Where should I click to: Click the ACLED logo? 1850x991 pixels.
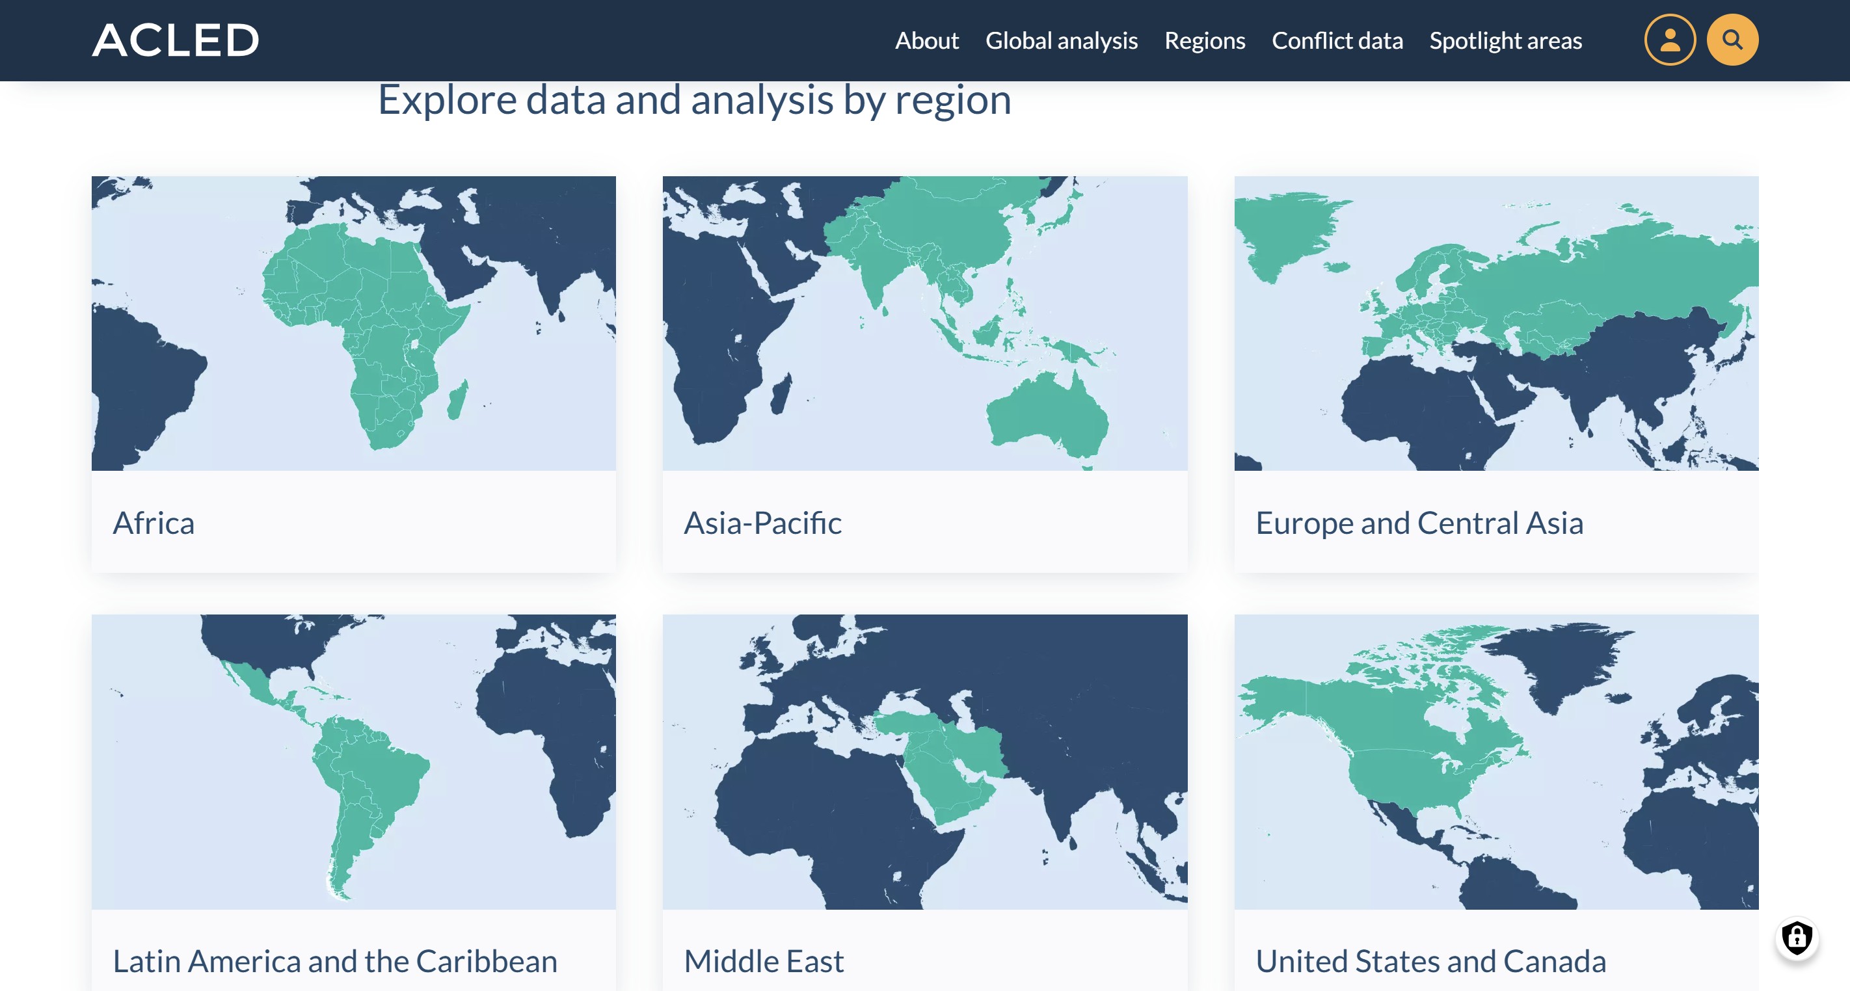coord(175,40)
